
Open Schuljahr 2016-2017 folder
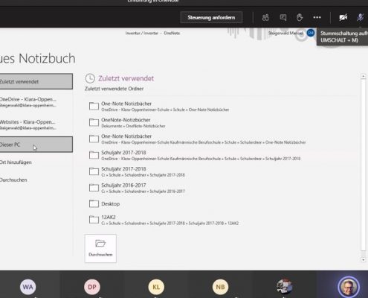(x=137, y=188)
